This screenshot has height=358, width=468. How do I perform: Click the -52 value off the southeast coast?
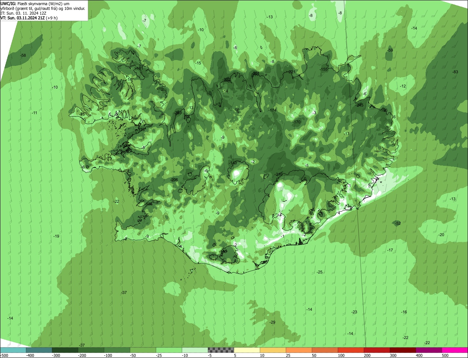[x=398, y=223]
